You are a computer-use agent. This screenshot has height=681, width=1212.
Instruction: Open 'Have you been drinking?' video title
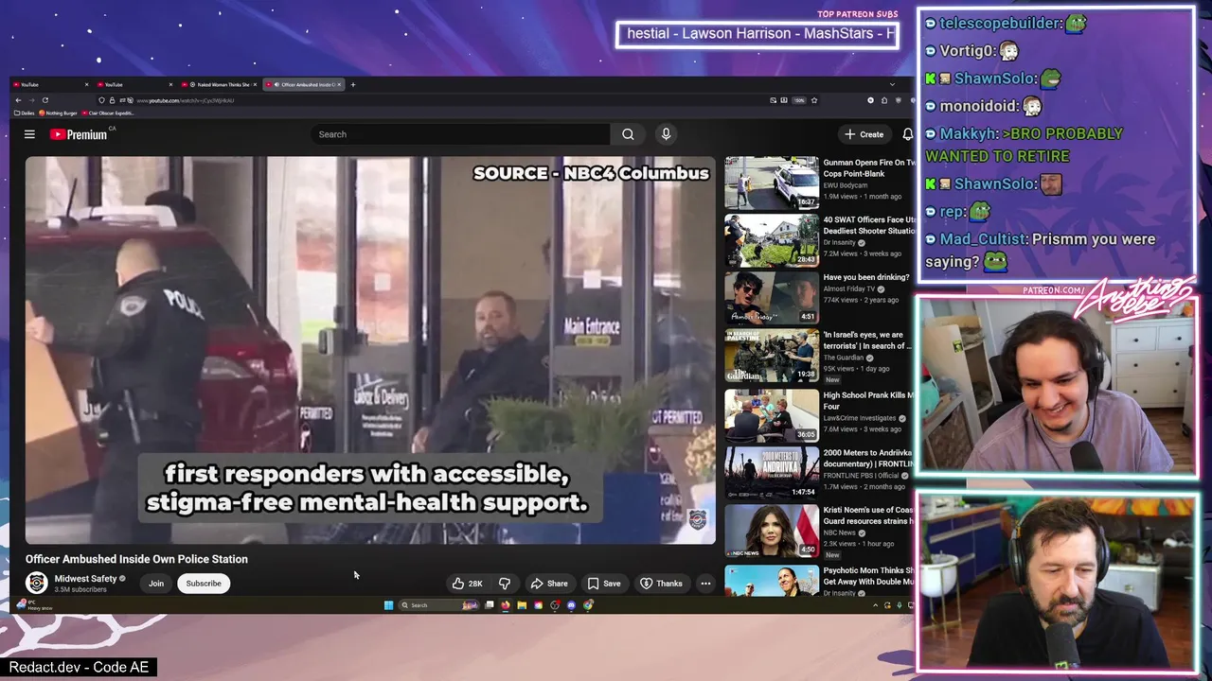(x=866, y=277)
